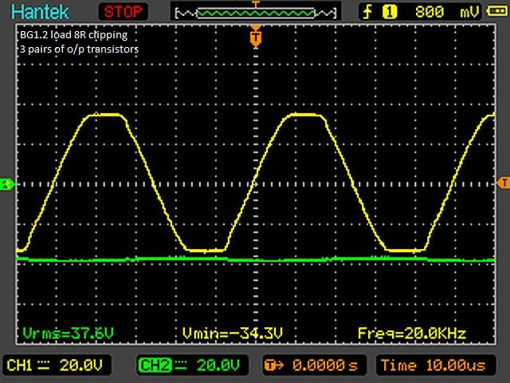Click the waveform memory overview bar

tap(255, 12)
